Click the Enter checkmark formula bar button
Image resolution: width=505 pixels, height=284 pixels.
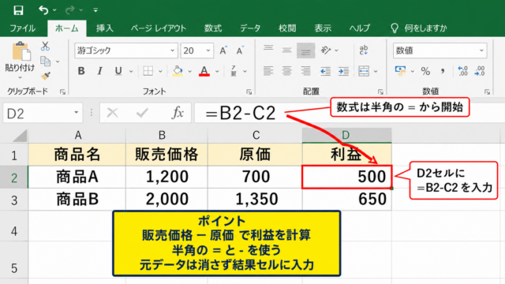pos(142,113)
